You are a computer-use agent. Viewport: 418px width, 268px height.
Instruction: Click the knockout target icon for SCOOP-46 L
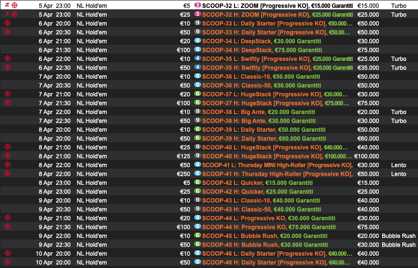point(7,253)
